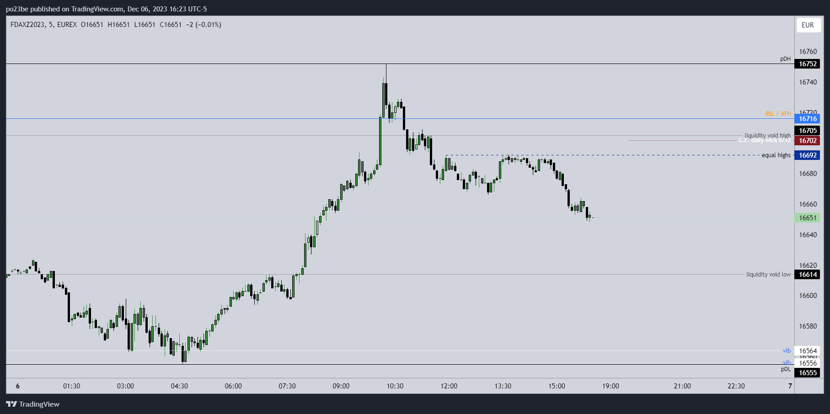The width and height of the screenshot is (830, 414).
Task: Click the TradingView logo in the footer
Action: coord(33,404)
